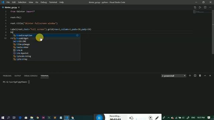Choose BASELINE suggestion
The width and height of the screenshot is (214, 120).
coord(46,41)
